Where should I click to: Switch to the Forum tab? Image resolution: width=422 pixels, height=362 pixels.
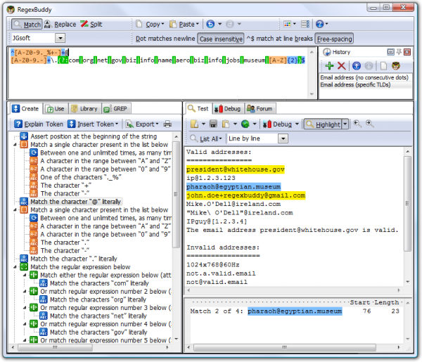(260, 109)
